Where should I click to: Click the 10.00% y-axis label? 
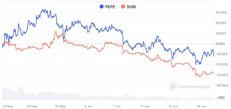pyautogui.click(x=221, y=33)
